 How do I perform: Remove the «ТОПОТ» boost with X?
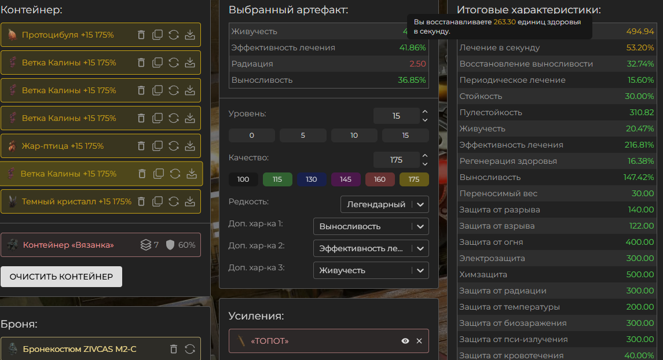click(x=419, y=341)
